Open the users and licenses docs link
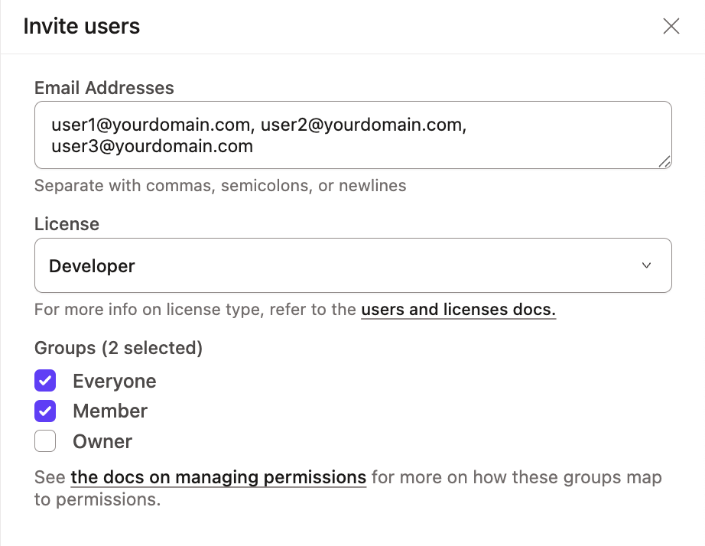705x546 pixels. click(458, 310)
